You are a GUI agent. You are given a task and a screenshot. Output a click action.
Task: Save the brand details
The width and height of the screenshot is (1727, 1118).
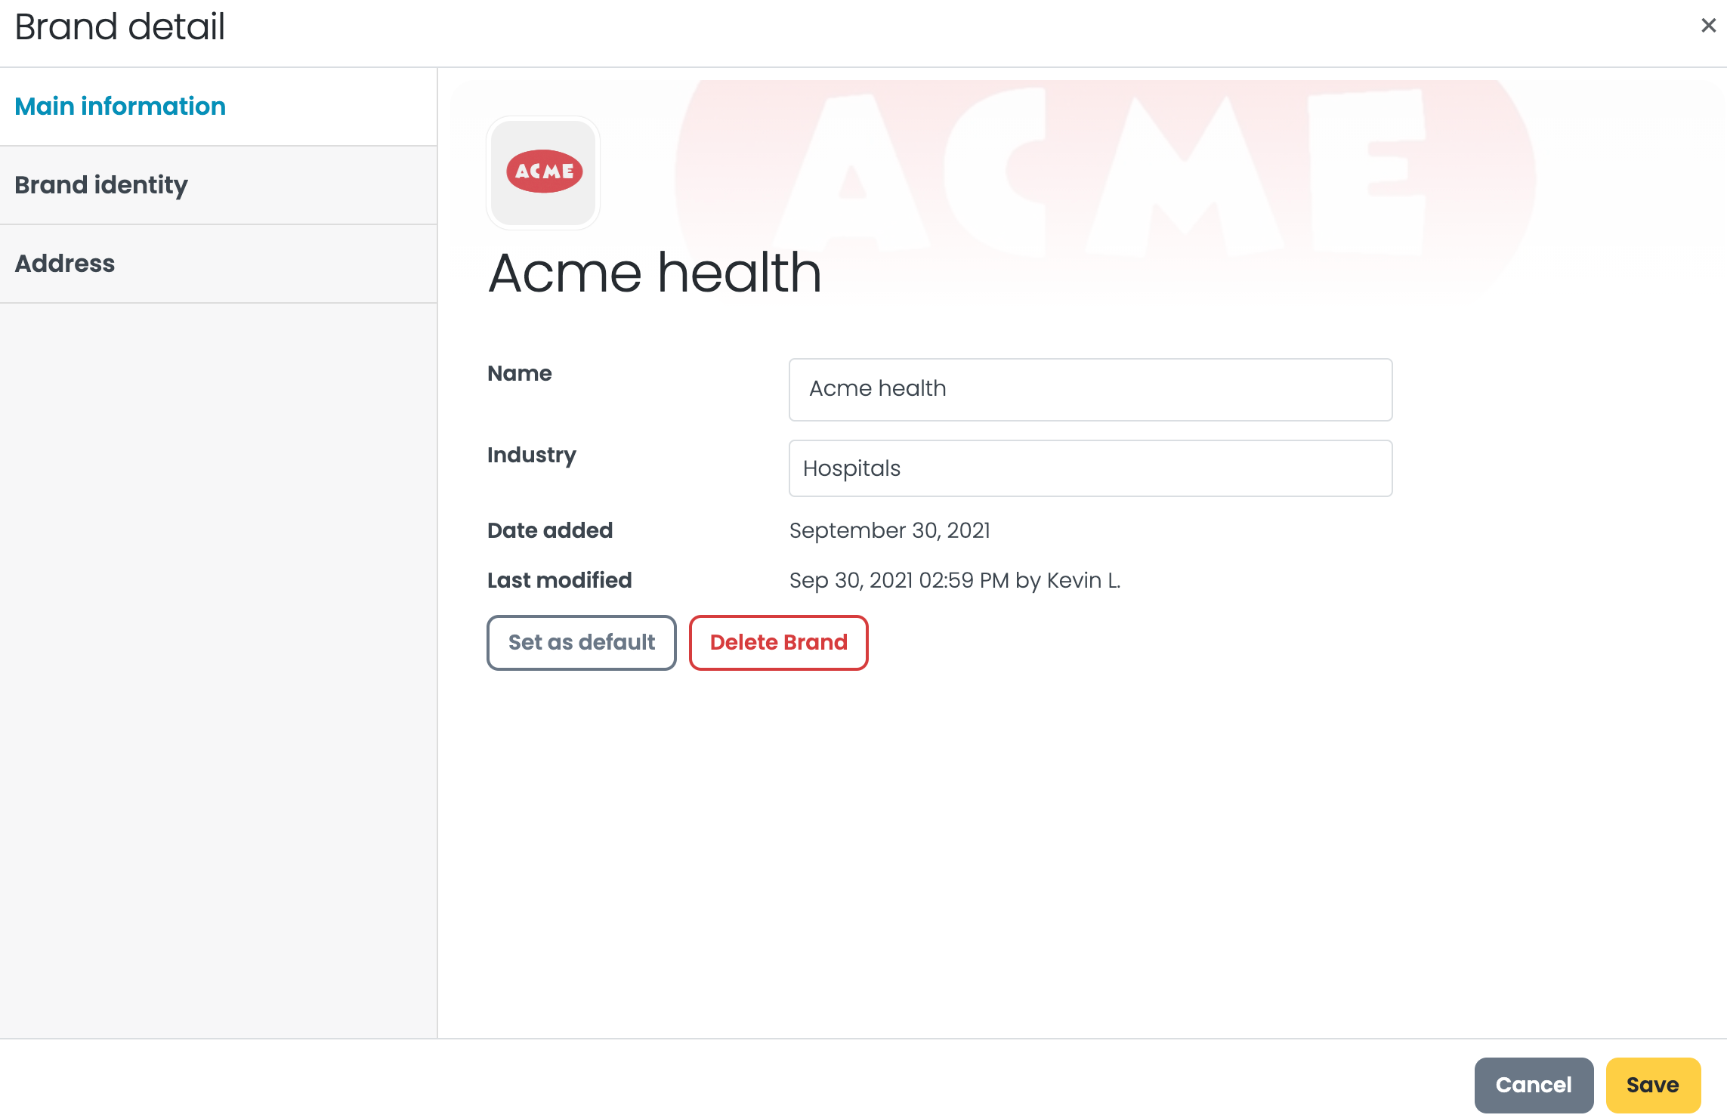pyautogui.click(x=1652, y=1085)
